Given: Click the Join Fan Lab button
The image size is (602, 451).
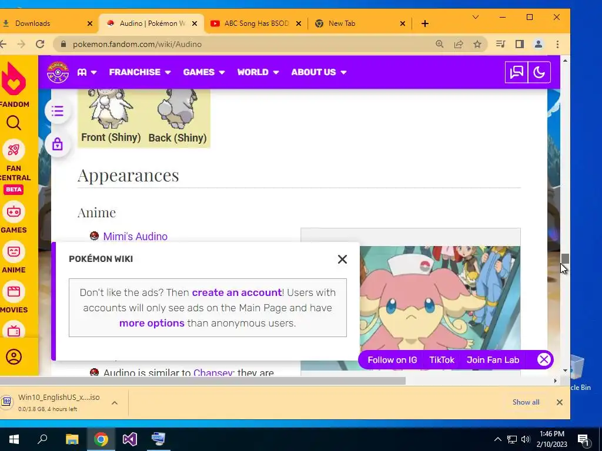Looking at the screenshot, I should 493,360.
